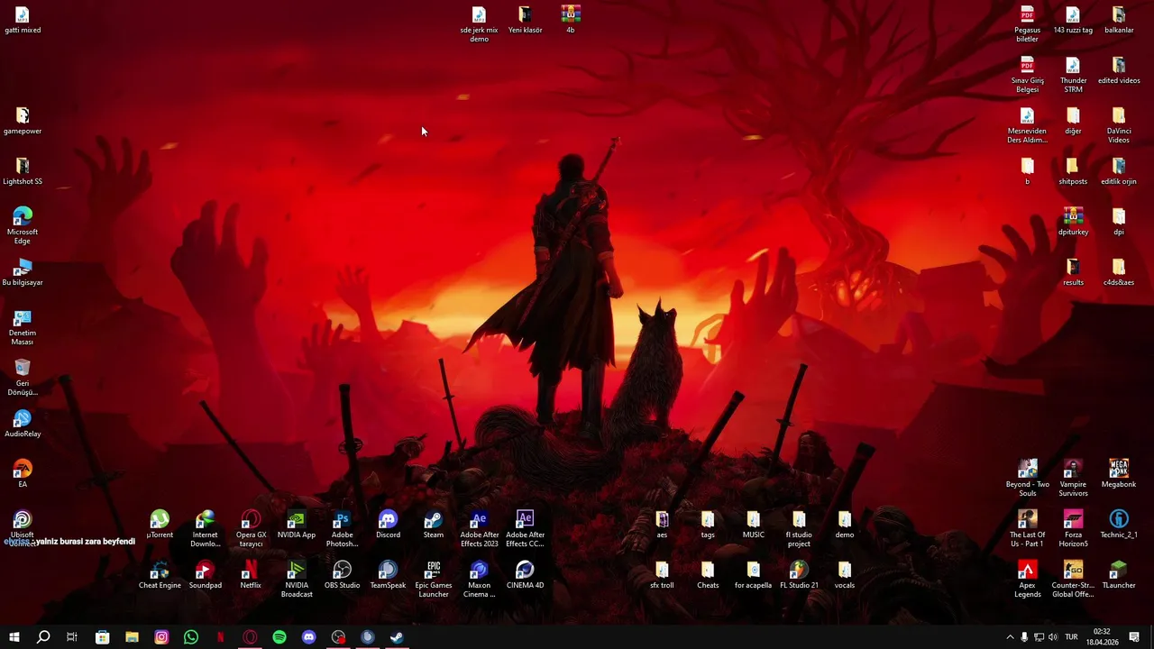Viewport: 1154px width, 649px height.
Task: Click the NVIDIA App desktop icon
Action: coord(297,525)
